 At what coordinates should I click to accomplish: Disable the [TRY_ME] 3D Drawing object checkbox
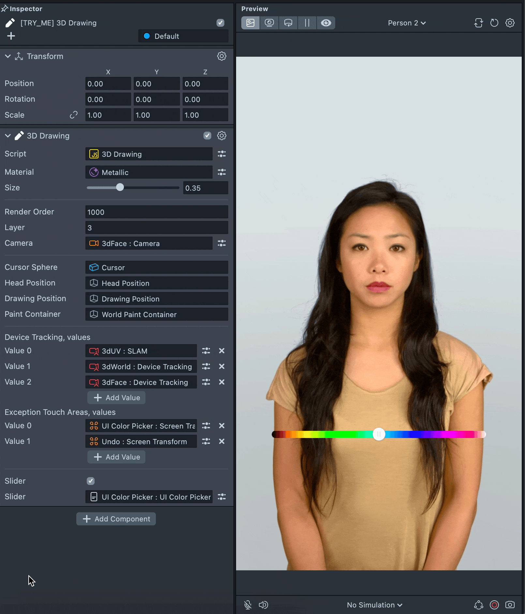tap(220, 23)
